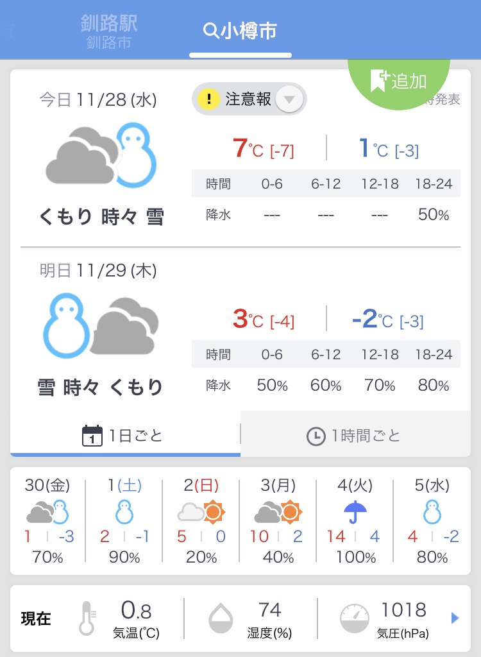Switch to 1時間ごと hourly forecast

(x=355, y=435)
